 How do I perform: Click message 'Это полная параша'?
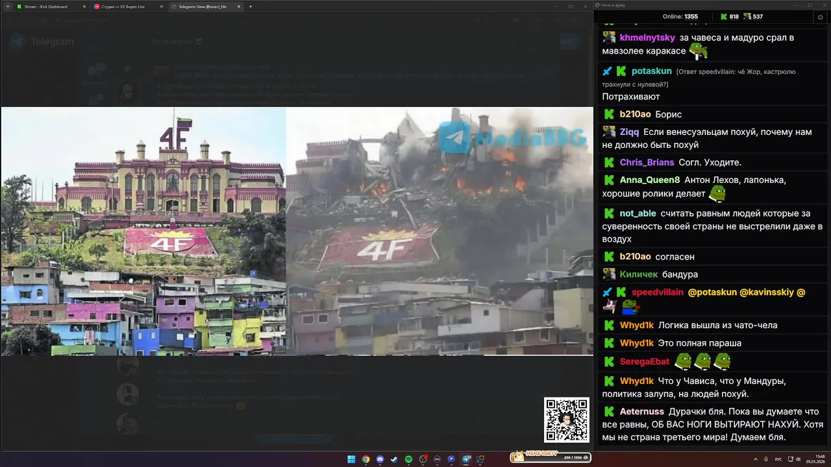tap(700, 343)
